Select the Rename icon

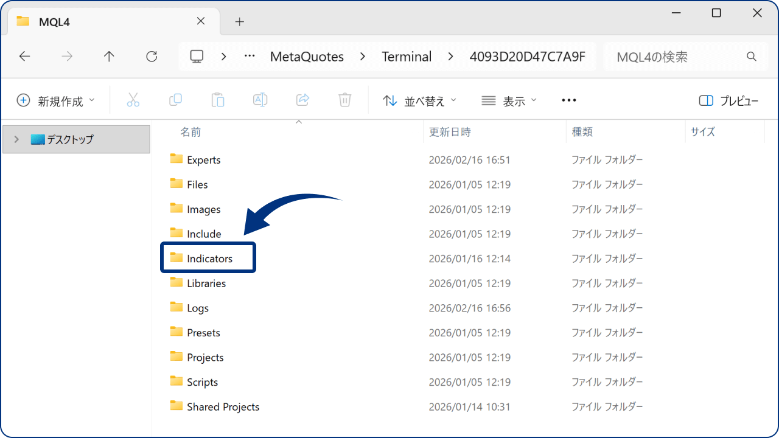click(260, 100)
